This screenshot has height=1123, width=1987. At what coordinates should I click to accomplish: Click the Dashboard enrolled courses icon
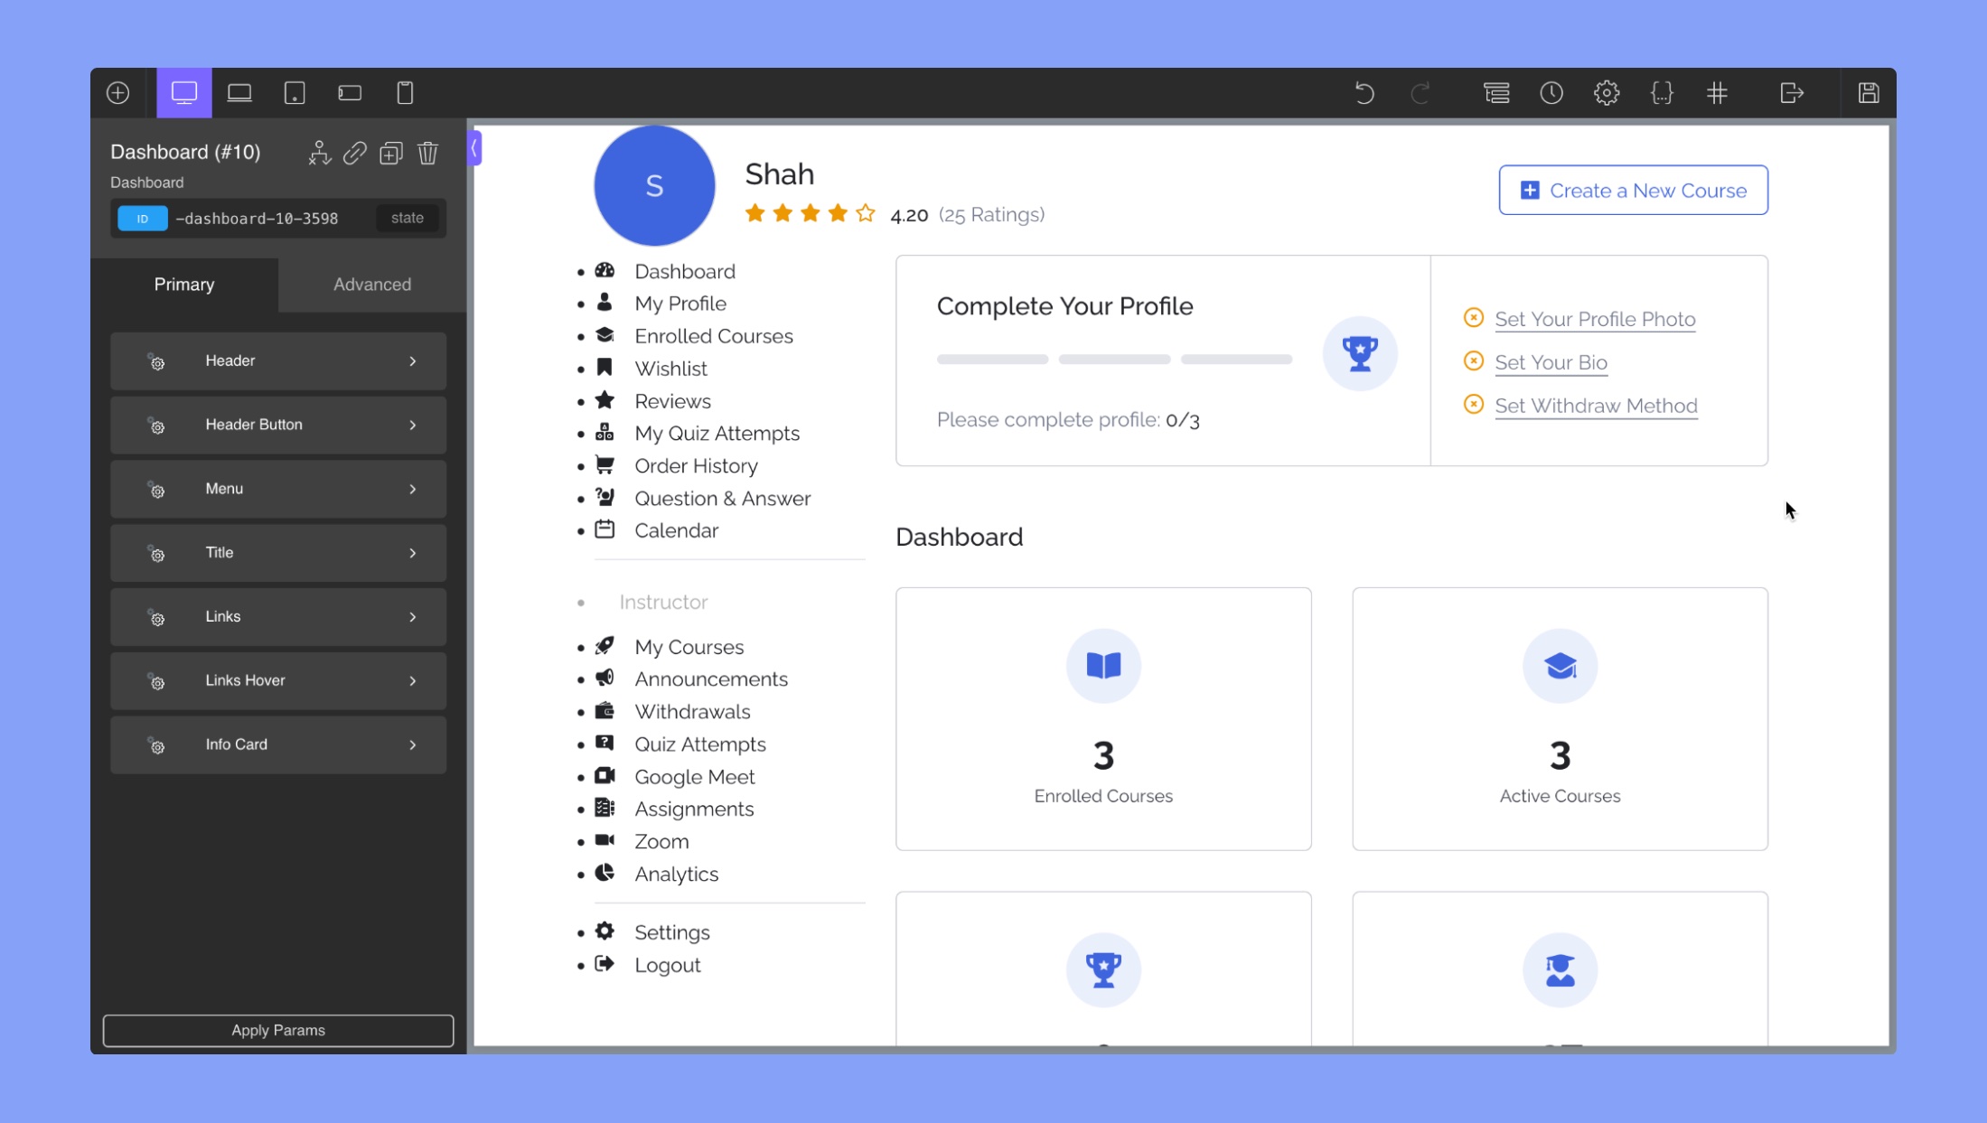click(1102, 666)
